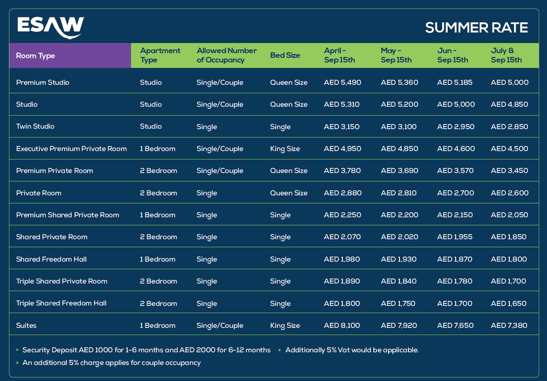
Task: Click 1 Bedroom in Shared Freedom Hall row
Action: 158,259
